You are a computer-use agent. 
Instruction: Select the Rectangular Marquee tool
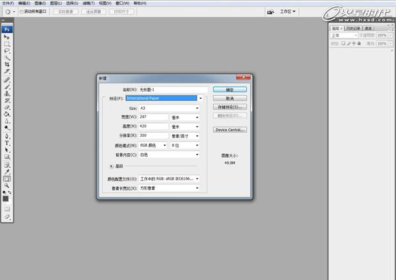(x=7, y=44)
